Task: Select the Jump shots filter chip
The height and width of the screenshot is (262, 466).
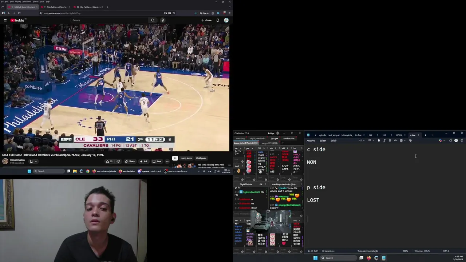Action: coord(186,158)
